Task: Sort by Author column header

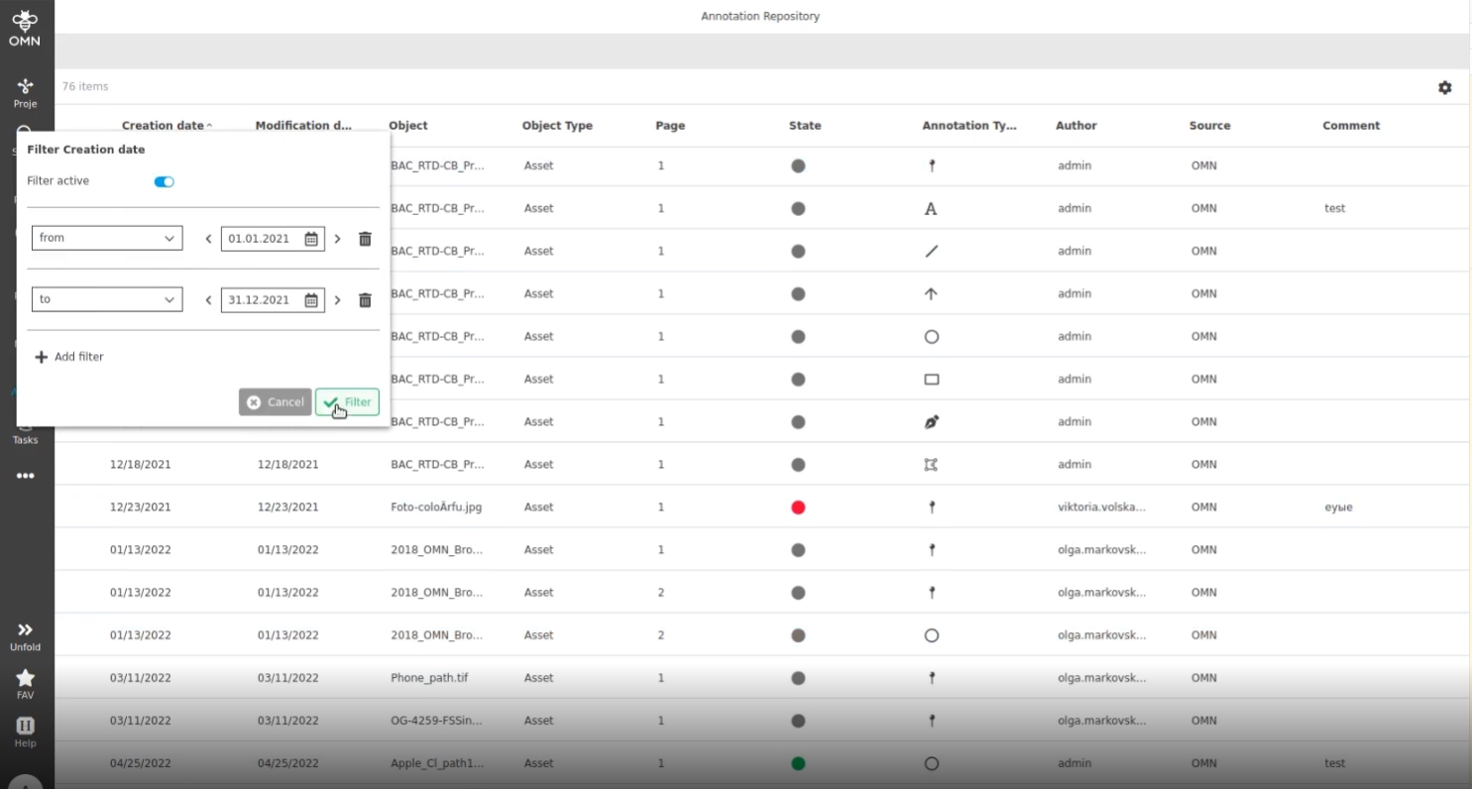Action: point(1076,126)
